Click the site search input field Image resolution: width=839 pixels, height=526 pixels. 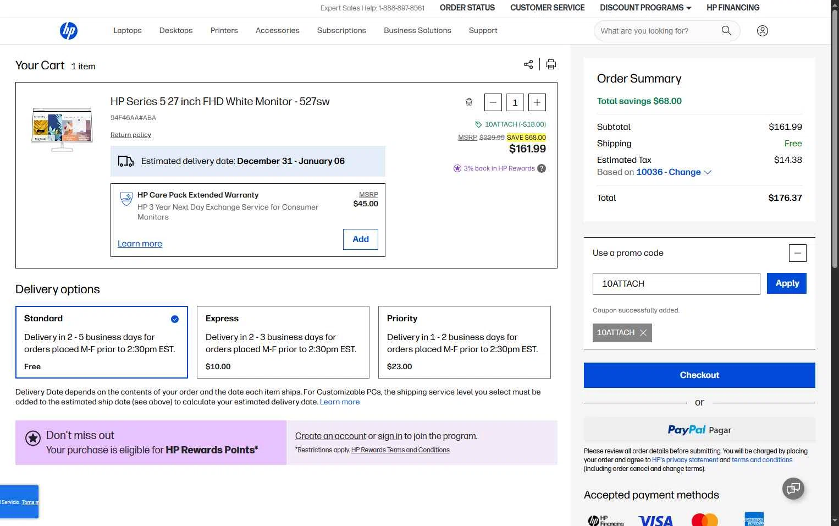657,31
